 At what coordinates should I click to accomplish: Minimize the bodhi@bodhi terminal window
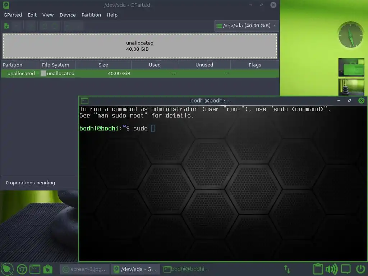(x=339, y=101)
